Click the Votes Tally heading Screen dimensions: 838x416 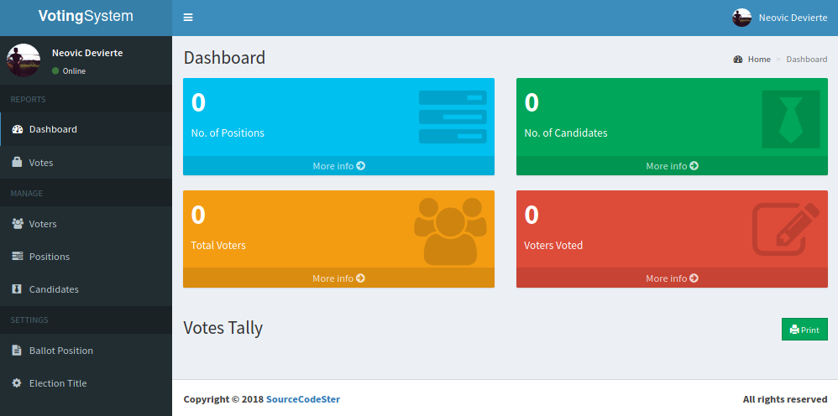pyautogui.click(x=223, y=328)
